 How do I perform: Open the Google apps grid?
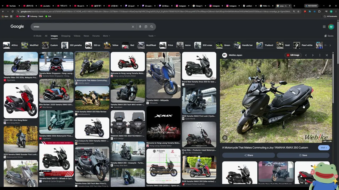coord(324,27)
